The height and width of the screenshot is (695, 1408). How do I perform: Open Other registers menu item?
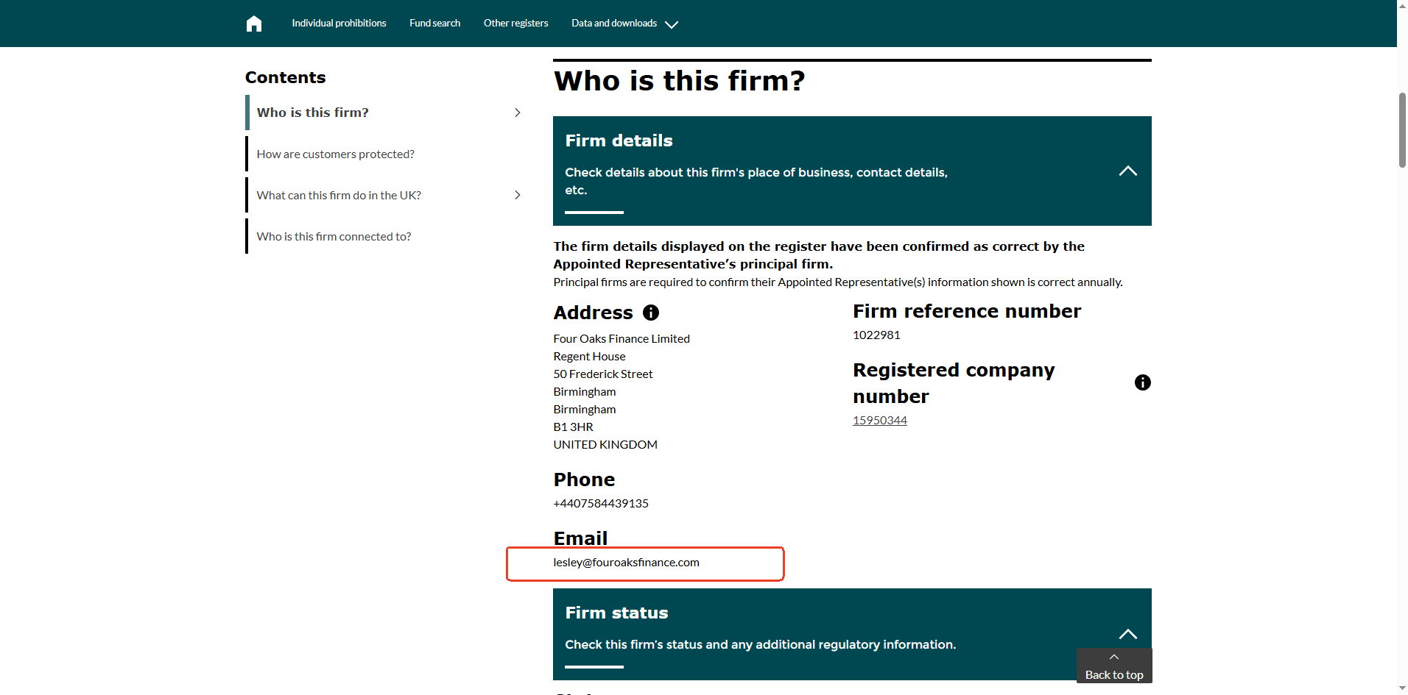pyautogui.click(x=515, y=24)
